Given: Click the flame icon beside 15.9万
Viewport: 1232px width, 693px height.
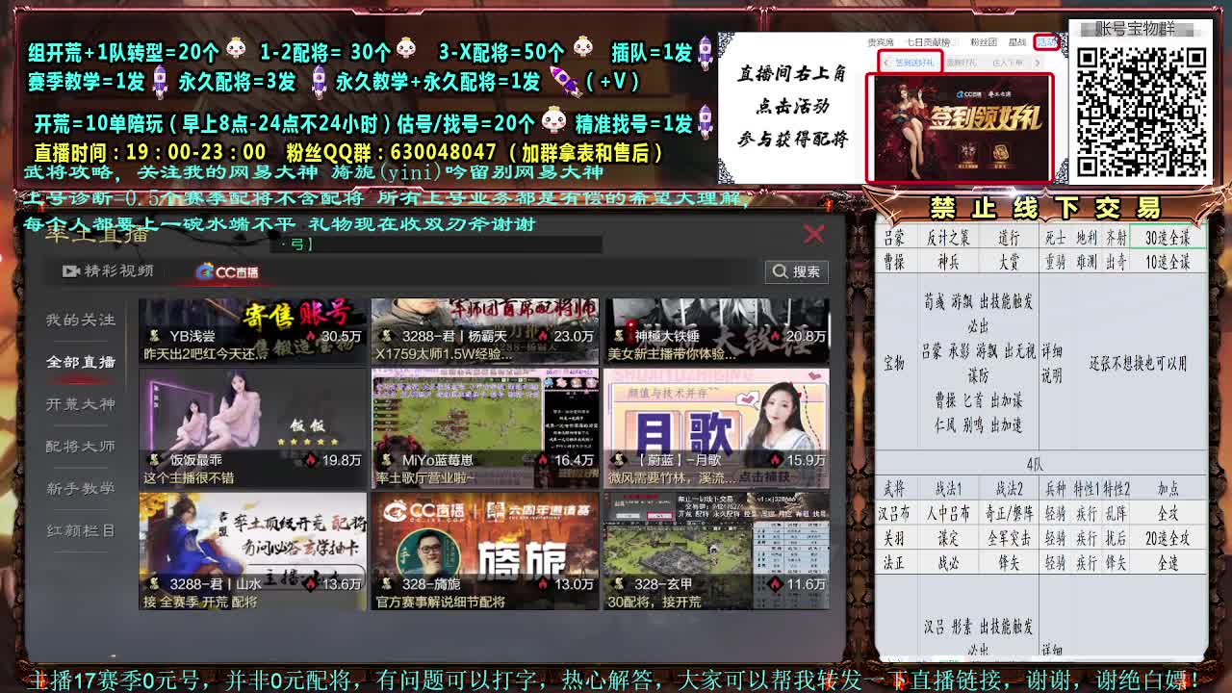Looking at the screenshot, I should pos(776,461).
